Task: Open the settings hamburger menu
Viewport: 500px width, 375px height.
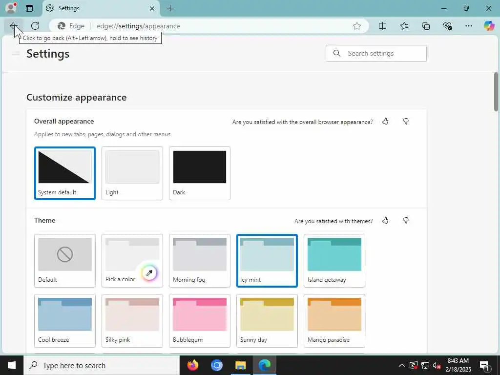Action: pos(16,53)
